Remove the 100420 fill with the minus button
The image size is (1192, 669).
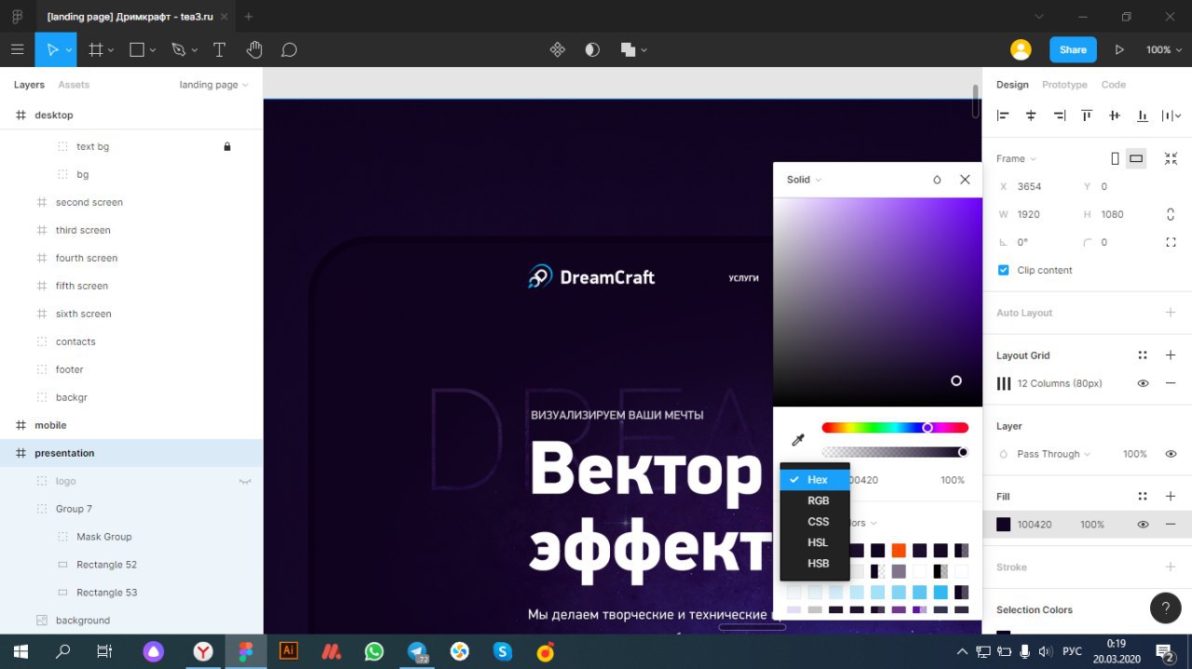pos(1171,525)
